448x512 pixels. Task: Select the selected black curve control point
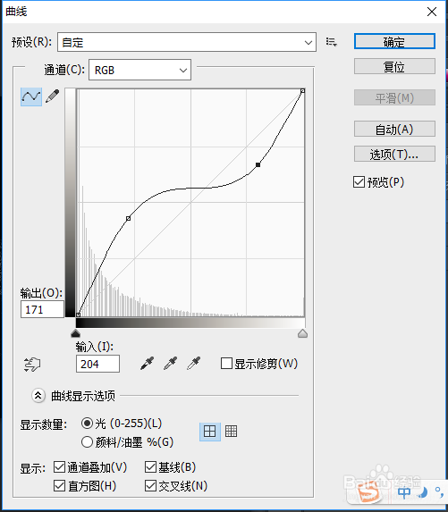(x=258, y=165)
